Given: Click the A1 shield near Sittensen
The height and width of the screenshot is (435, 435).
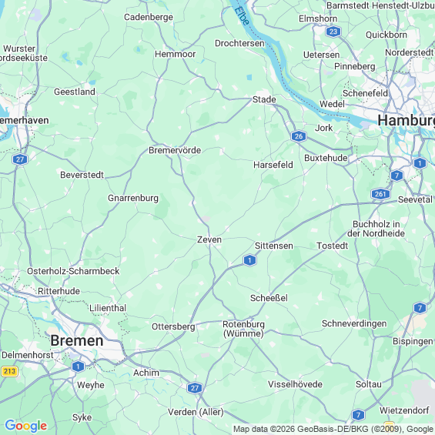Looking at the screenshot, I should click(x=249, y=260).
